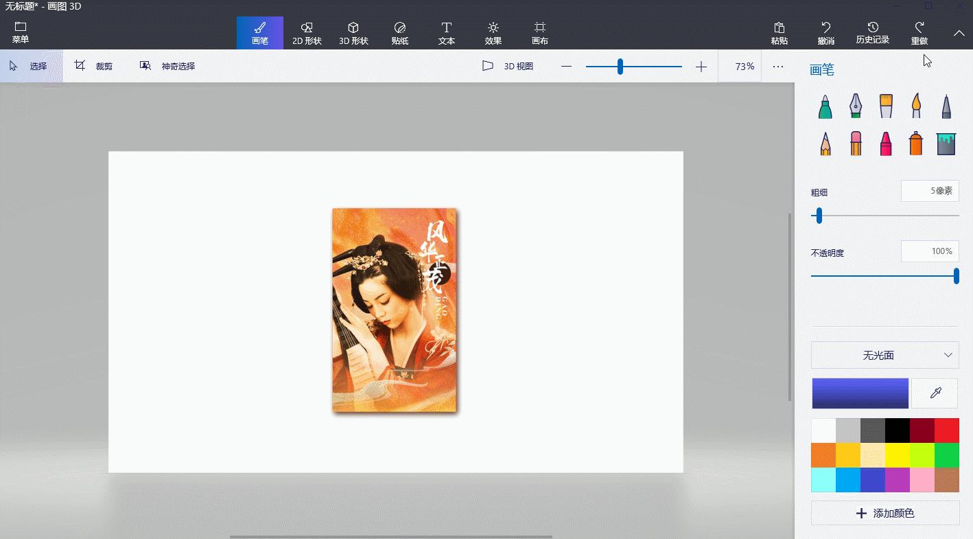Choose the Pencil tool
The height and width of the screenshot is (539, 973).
coord(825,144)
